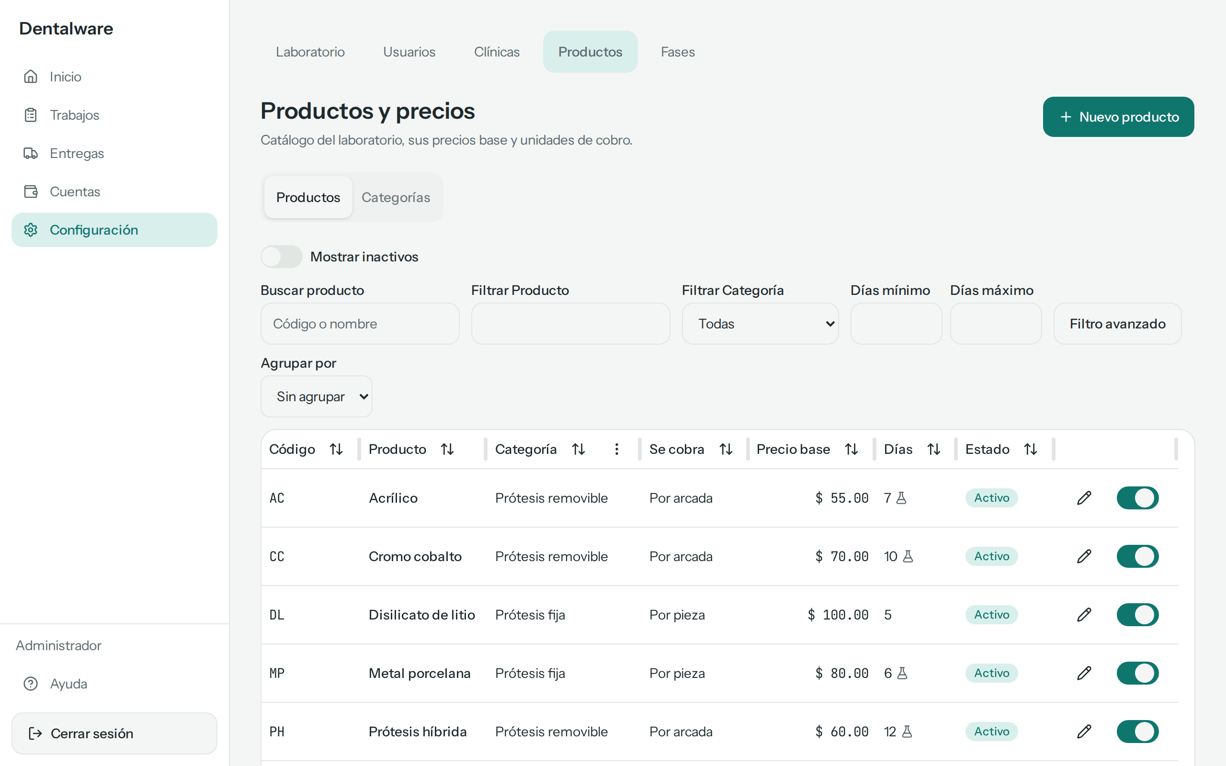1226x766 pixels.
Task: Click the Trabajos clipboard icon
Action: click(x=31, y=115)
